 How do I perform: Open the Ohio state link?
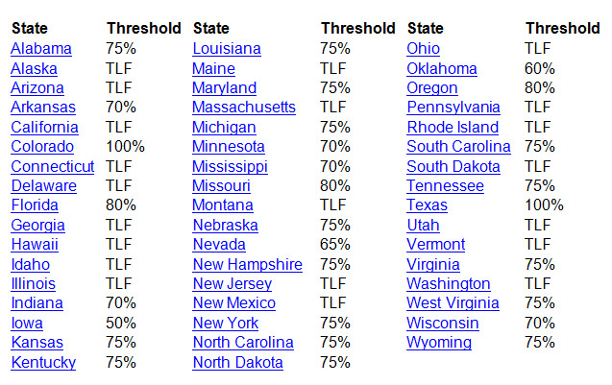coord(423,49)
